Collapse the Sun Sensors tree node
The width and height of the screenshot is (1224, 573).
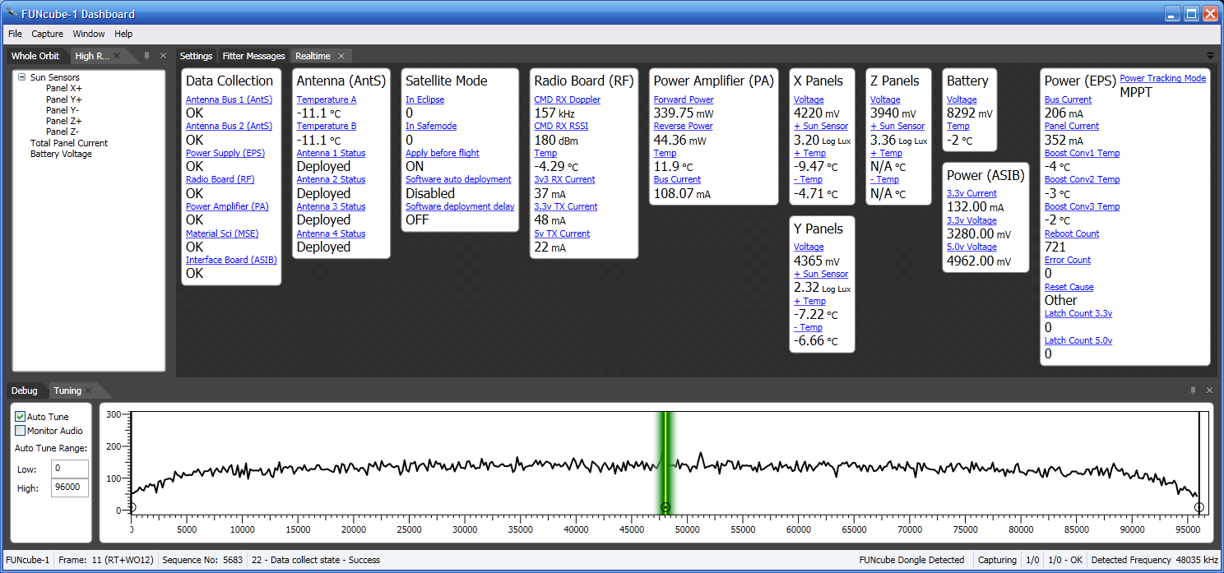pos(22,77)
